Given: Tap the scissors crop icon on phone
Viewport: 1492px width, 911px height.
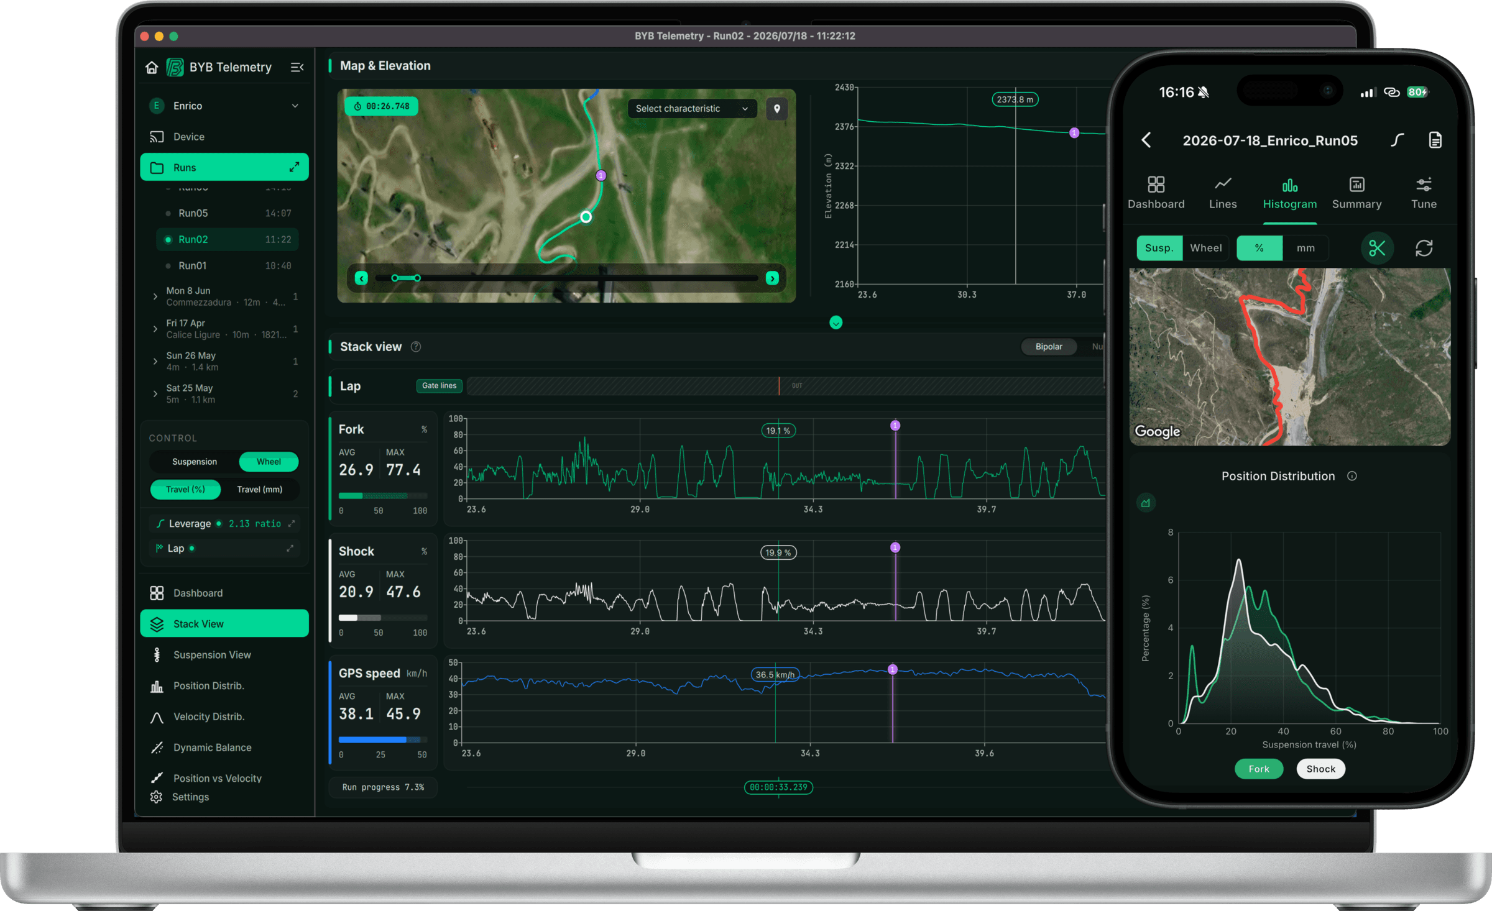Looking at the screenshot, I should pyautogui.click(x=1377, y=248).
